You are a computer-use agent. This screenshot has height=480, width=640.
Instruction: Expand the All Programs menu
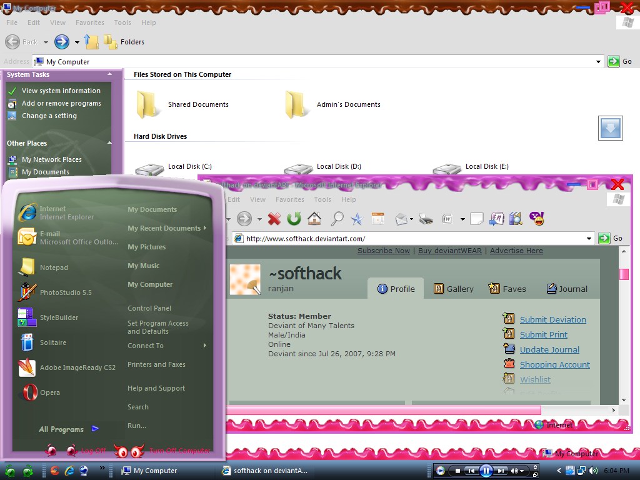pos(68,429)
